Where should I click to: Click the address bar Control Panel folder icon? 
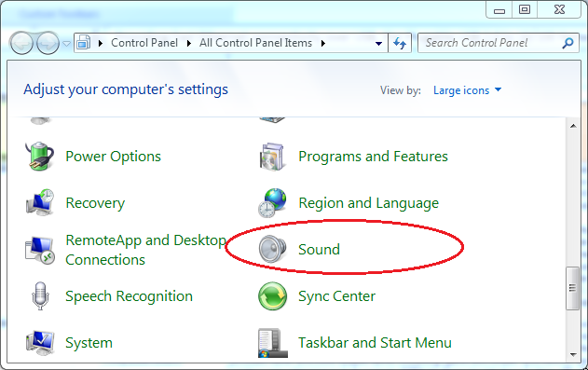[x=84, y=43]
